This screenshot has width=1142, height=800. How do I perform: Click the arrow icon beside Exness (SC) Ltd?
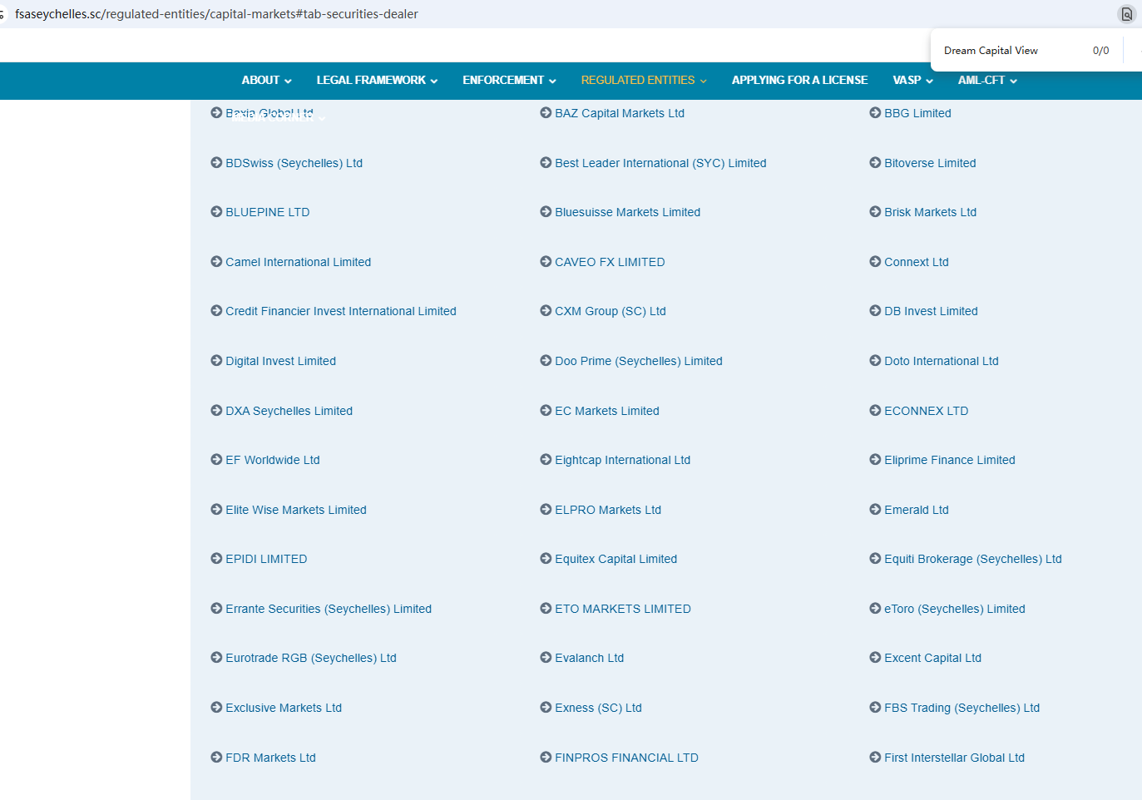[546, 708]
